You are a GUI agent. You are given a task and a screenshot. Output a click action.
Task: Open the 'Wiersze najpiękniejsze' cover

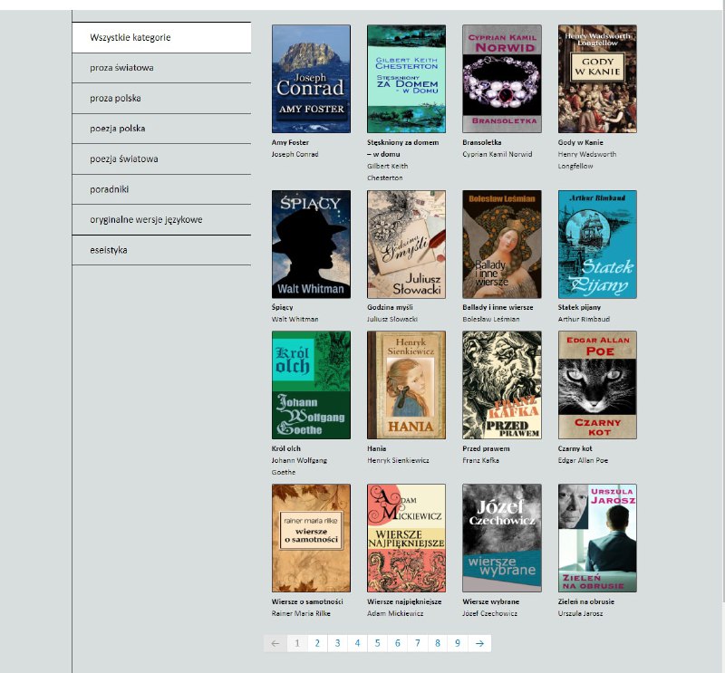pos(406,538)
